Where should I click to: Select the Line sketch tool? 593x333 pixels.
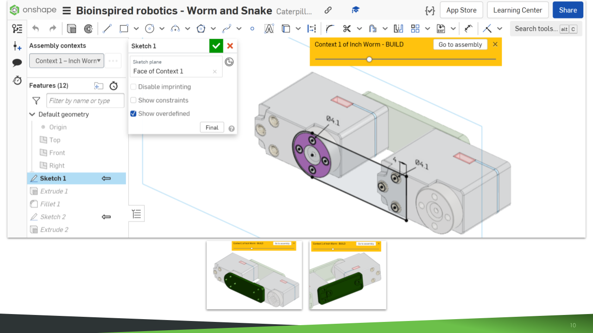pyautogui.click(x=107, y=28)
